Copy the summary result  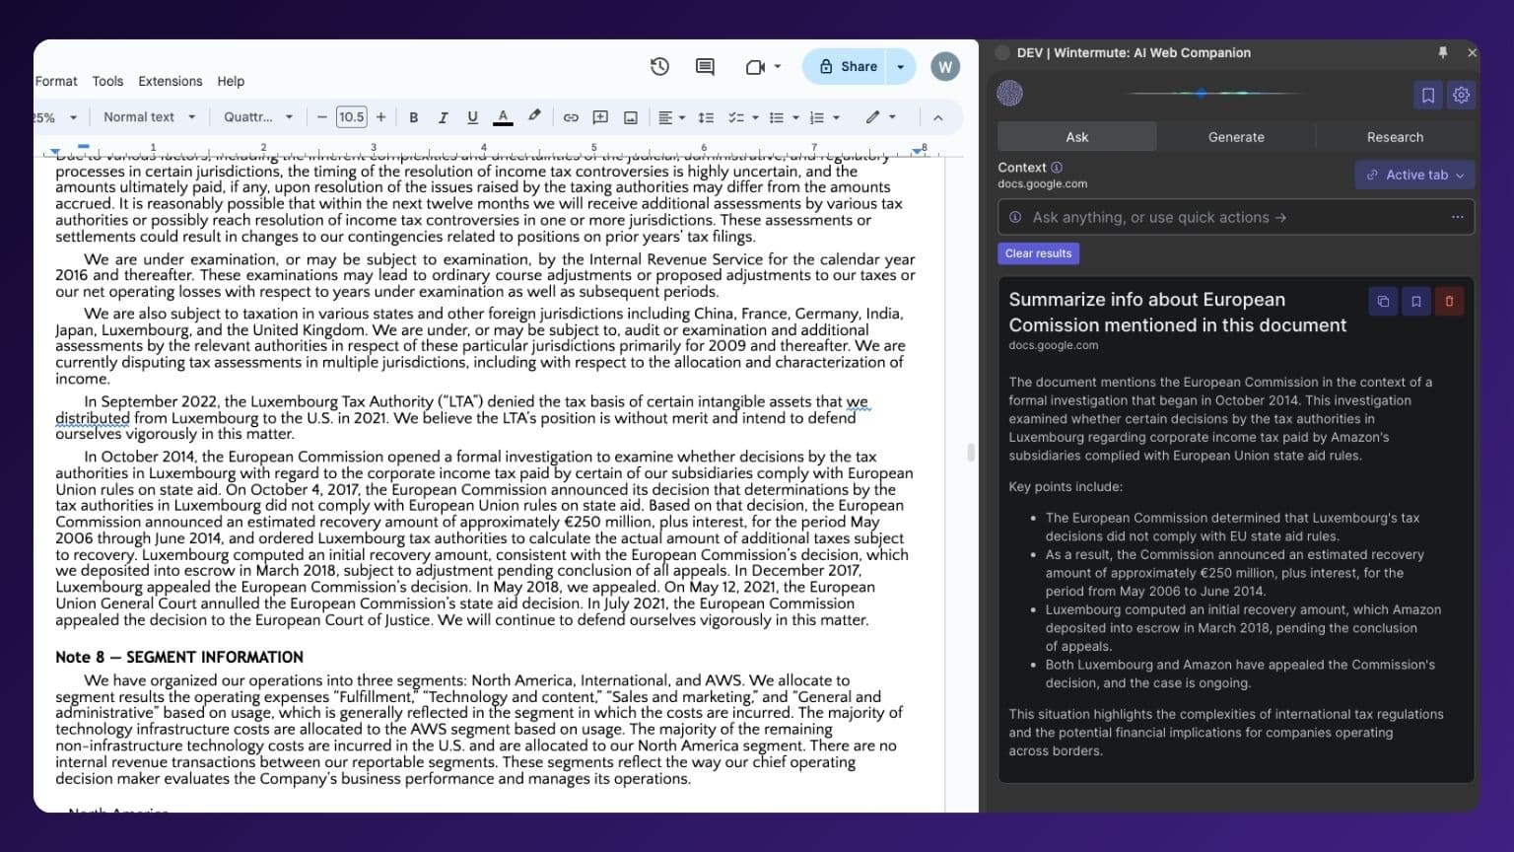coord(1383,302)
